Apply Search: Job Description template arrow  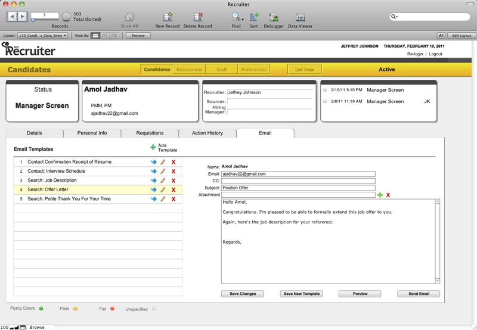click(153, 180)
